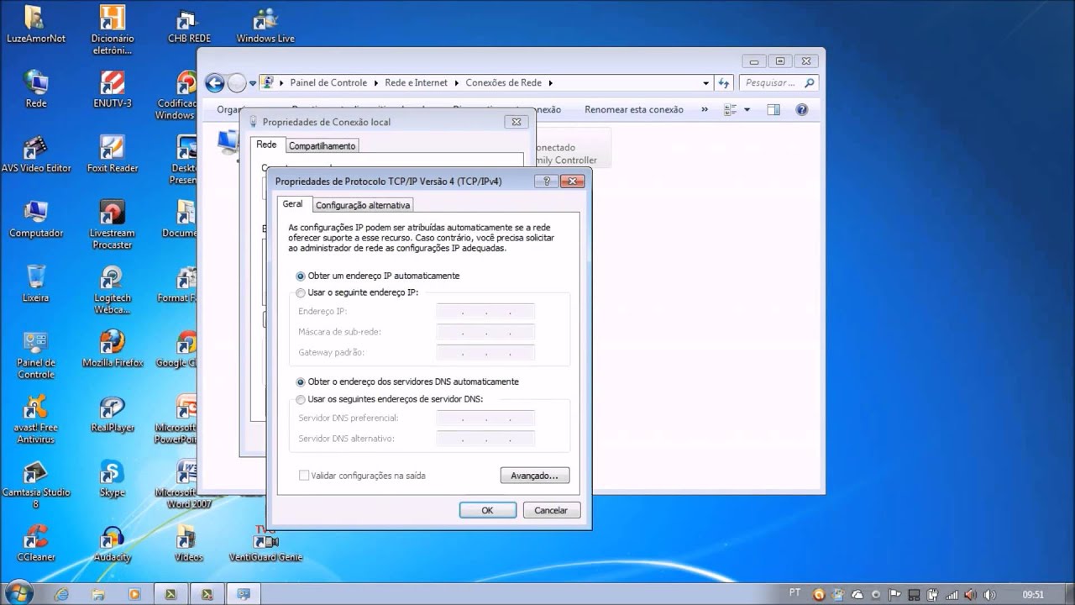Select 'Usar o seguinte endereço IP' option
Image resolution: width=1075 pixels, height=605 pixels.
click(301, 292)
